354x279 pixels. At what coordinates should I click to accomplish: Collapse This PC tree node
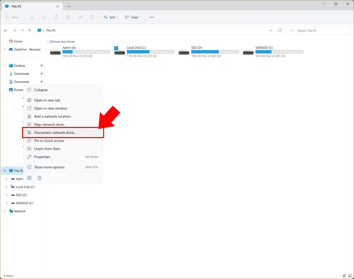tap(5, 171)
